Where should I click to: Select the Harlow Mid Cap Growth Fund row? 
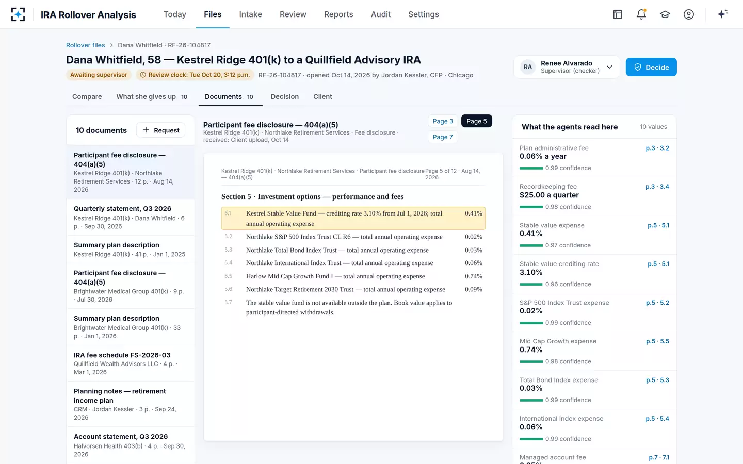click(353, 276)
